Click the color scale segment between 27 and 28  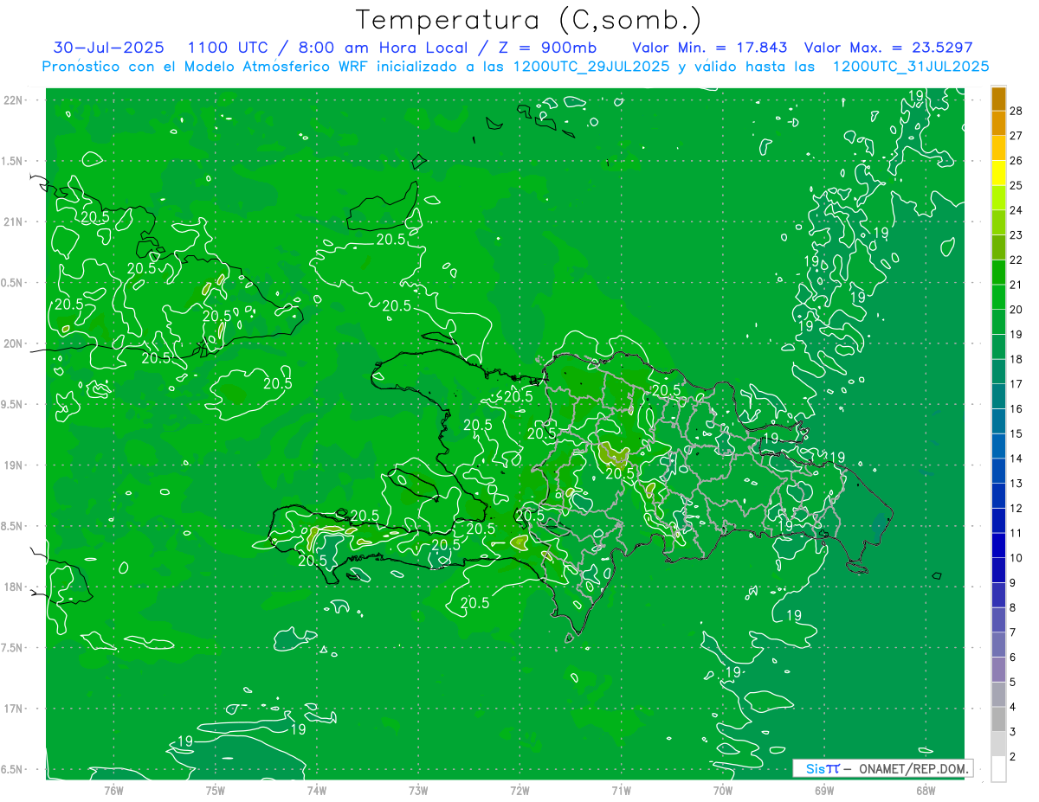click(998, 123)
